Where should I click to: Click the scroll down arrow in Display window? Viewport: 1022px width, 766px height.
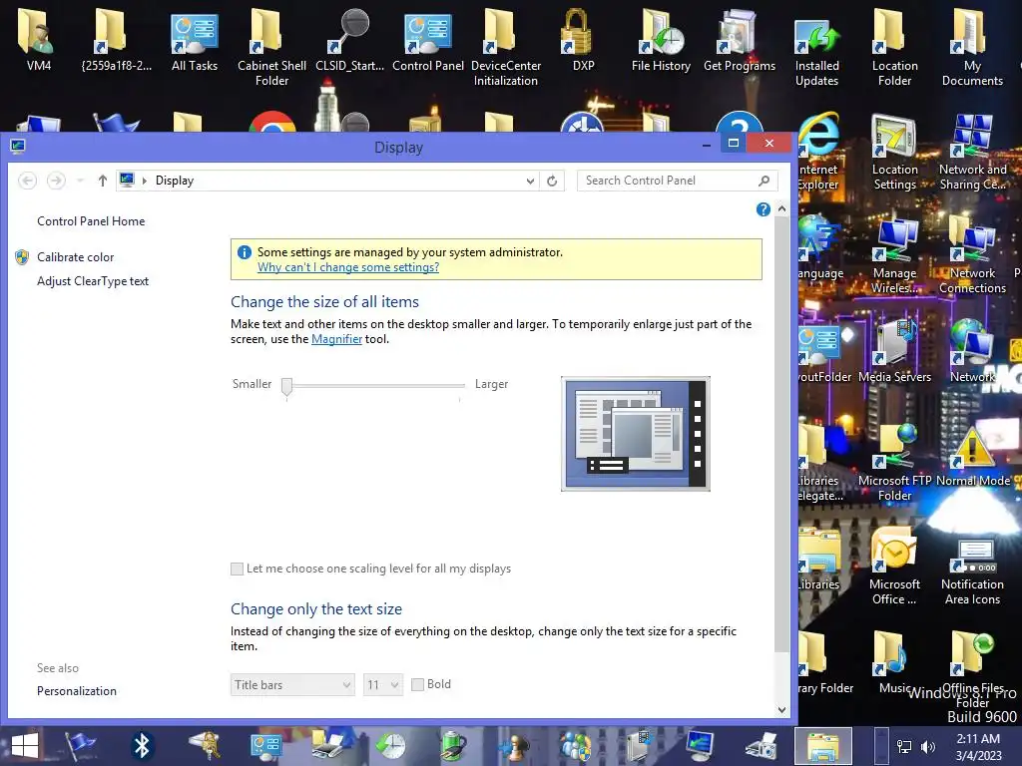pos(781,710)
